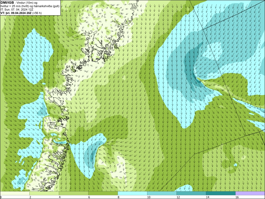Click the legend value "16"
Viewport: 265px width, 199px height.
pos(237,197)
